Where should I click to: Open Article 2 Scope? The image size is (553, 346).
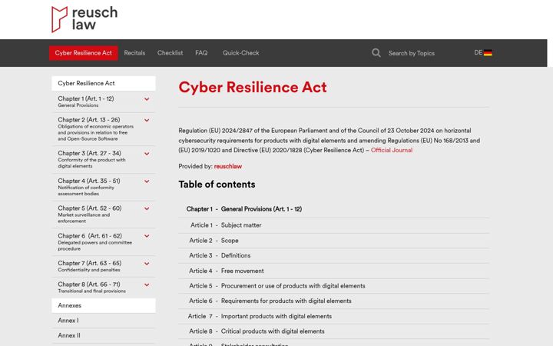pyautogui.click(x=333, y=241)
